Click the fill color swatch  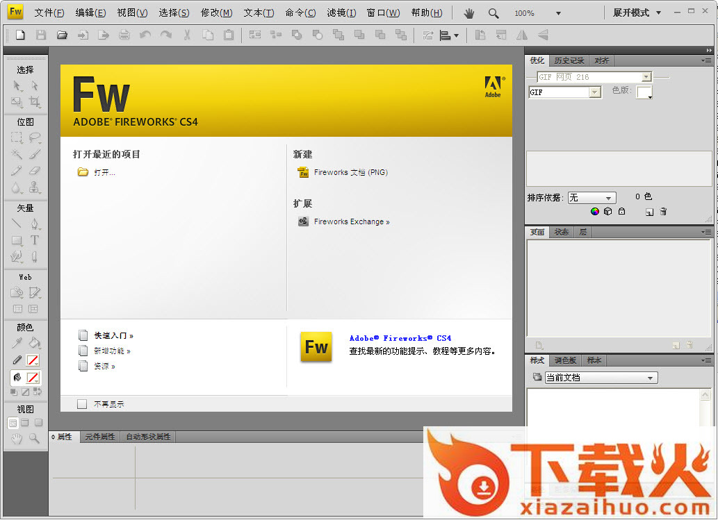[x=33, y=378]
